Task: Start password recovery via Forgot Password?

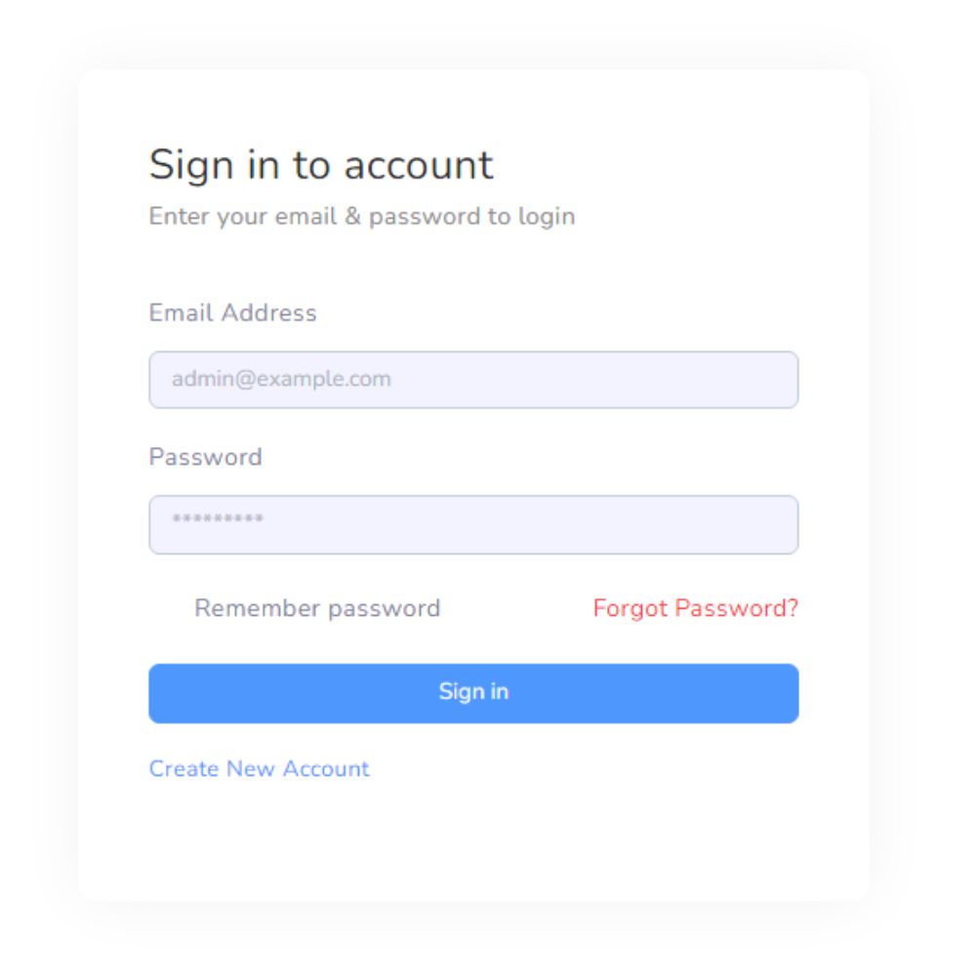Action: point(695,608)
